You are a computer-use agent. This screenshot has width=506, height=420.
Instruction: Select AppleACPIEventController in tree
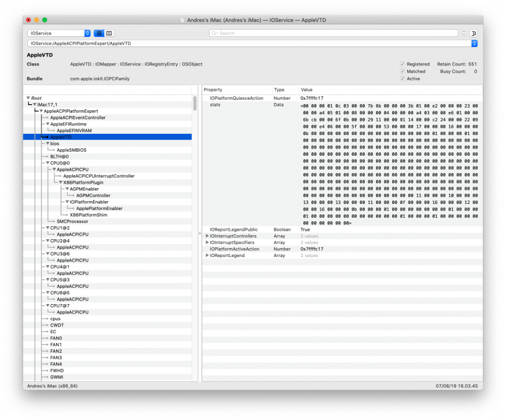78,118
